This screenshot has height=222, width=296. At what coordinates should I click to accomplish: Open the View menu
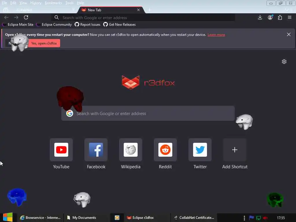23,3
